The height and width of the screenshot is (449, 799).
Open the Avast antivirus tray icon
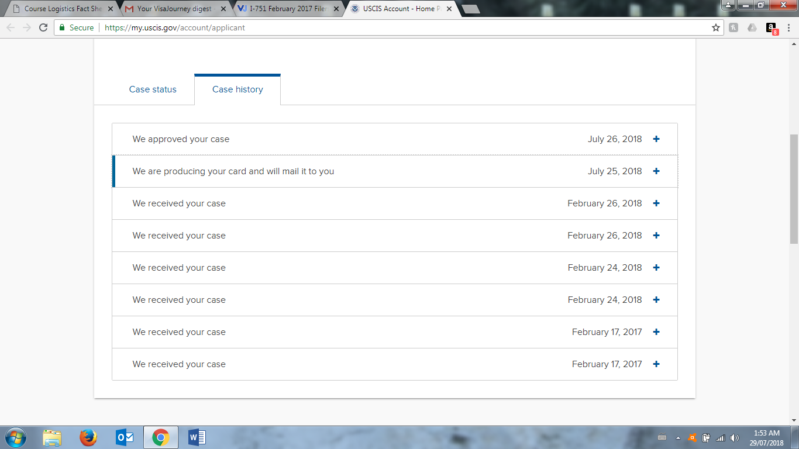coord(693,437)
